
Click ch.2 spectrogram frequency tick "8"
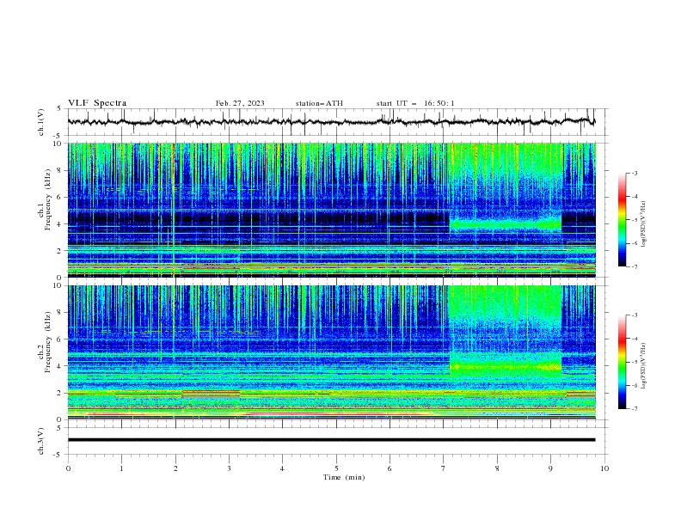tap(60, 313)
